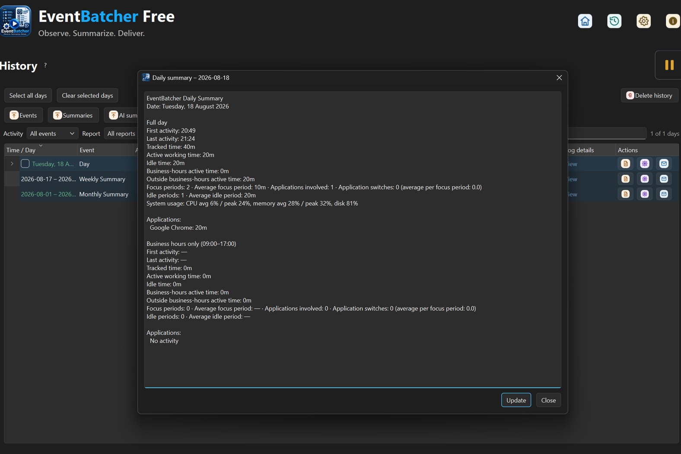Click mail action icon for Monthly Summary
This screenshot has height=454, width=681.
(664, 194)
